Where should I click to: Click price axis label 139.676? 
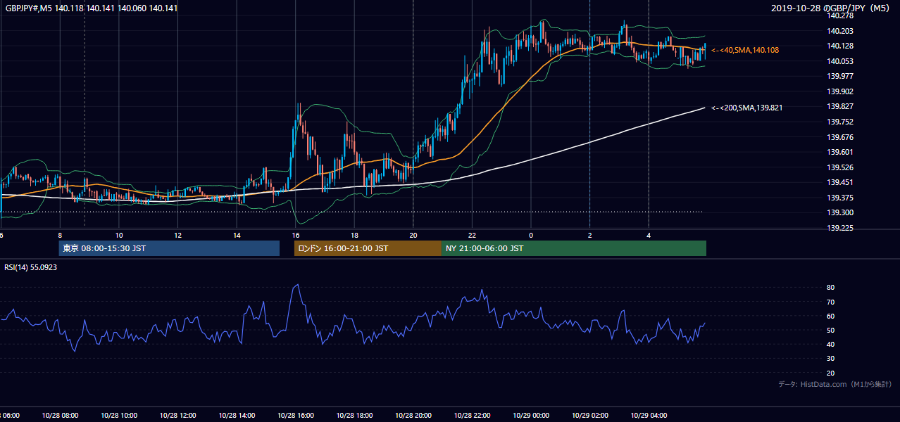[840, 137]
